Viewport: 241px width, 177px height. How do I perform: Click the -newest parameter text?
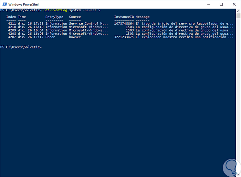click(90, 10)
